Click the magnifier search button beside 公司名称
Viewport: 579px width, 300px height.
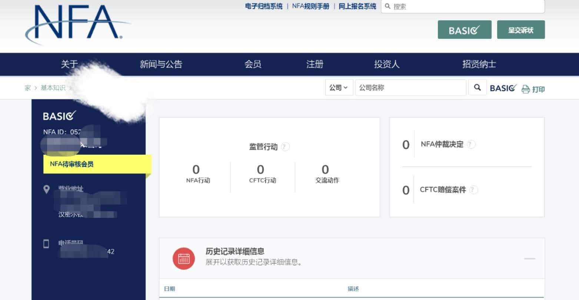[x=477, y=88]
